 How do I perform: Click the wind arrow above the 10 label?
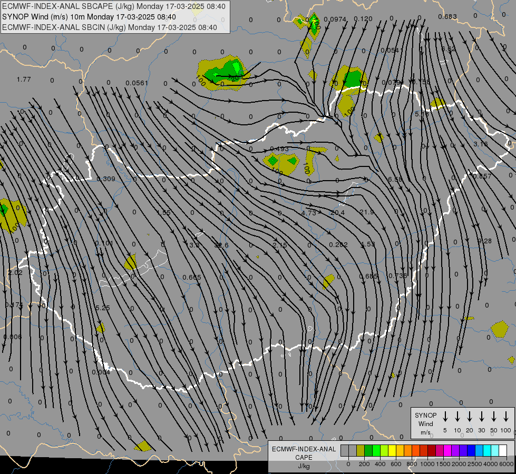tap(457, 417)
